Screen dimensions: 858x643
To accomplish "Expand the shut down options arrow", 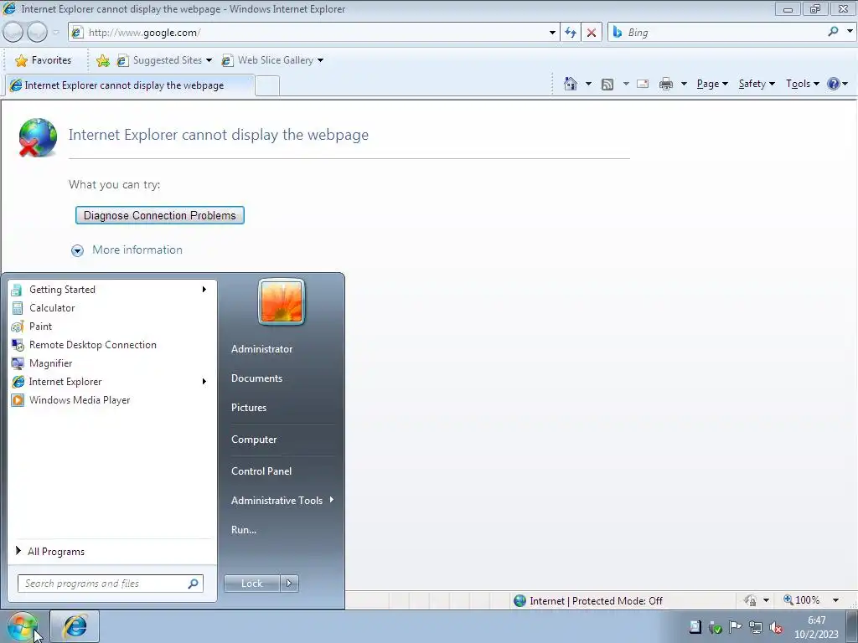I will coord(289,584).
